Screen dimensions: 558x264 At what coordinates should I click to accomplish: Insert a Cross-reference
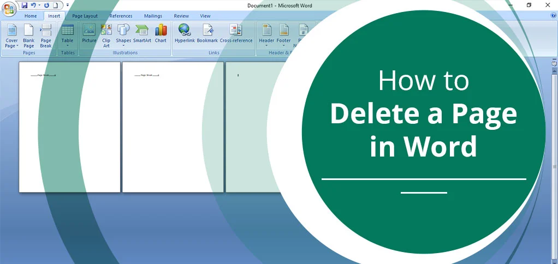pyautogui.click(x=236, y=34)
